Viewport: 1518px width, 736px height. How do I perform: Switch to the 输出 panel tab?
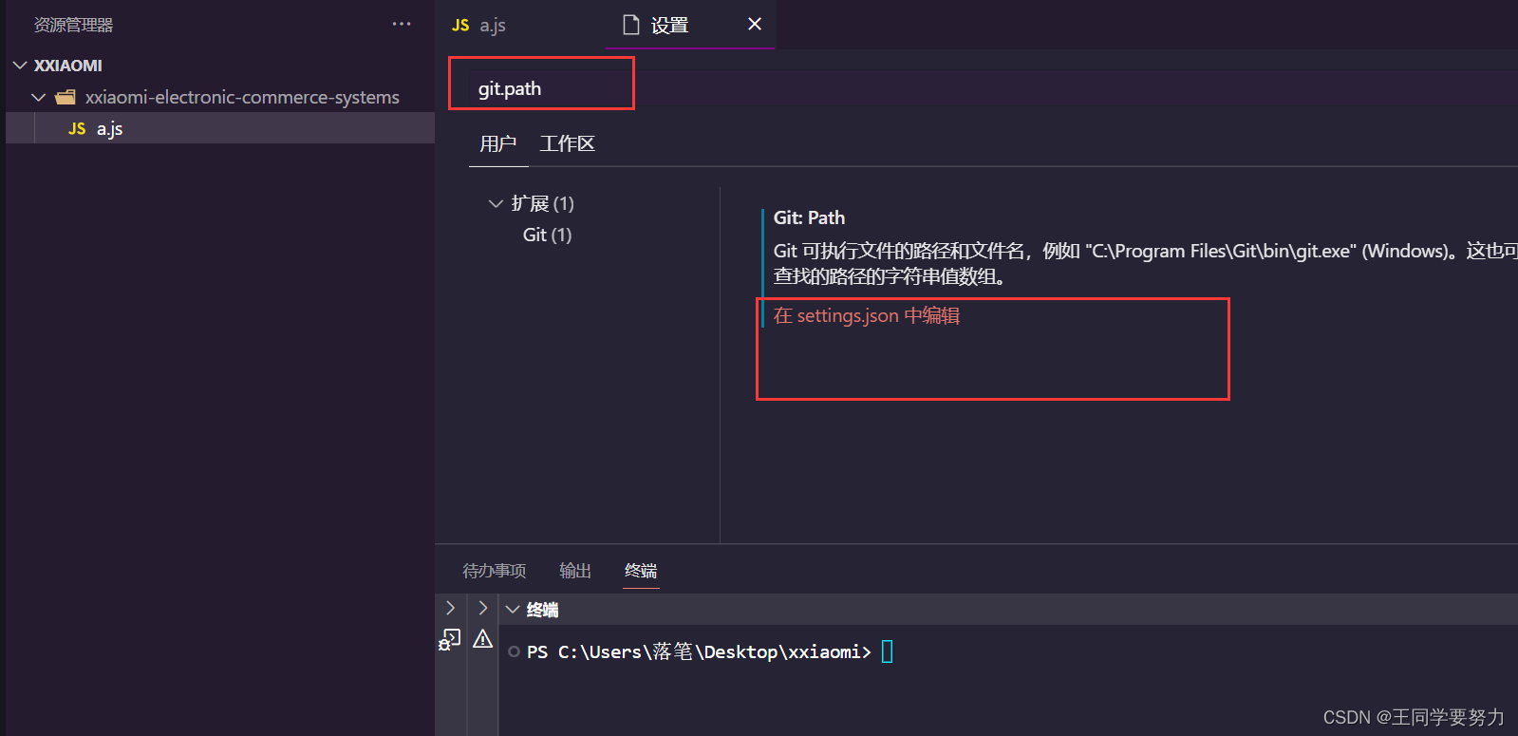coord(575,571)
